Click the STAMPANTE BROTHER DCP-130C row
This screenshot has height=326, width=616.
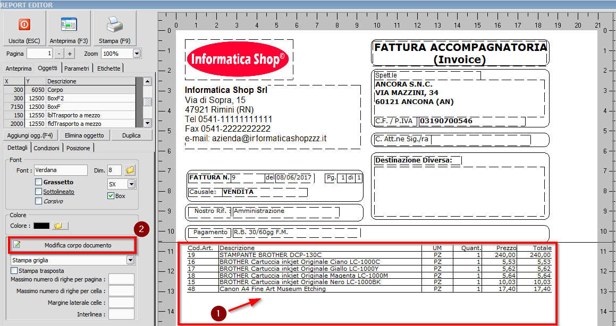(369, 255)
